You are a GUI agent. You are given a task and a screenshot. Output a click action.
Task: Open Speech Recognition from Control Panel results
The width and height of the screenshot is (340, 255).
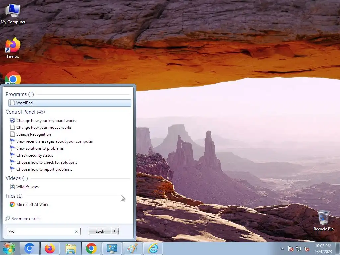(34, 134)
